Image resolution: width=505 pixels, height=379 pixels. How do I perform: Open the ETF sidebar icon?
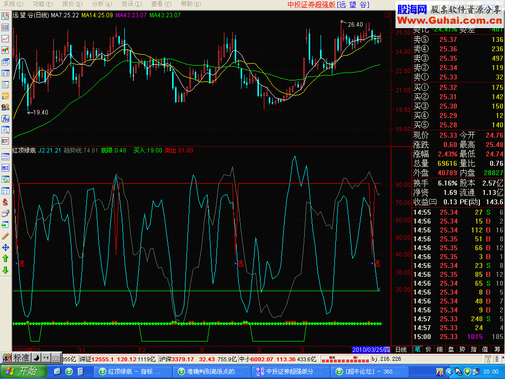[x=5, y=141]
